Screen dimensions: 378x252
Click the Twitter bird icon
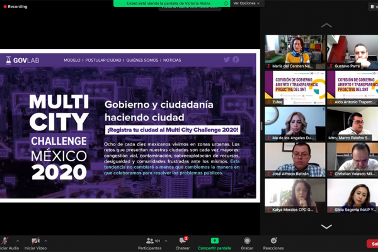coord(227,59)
